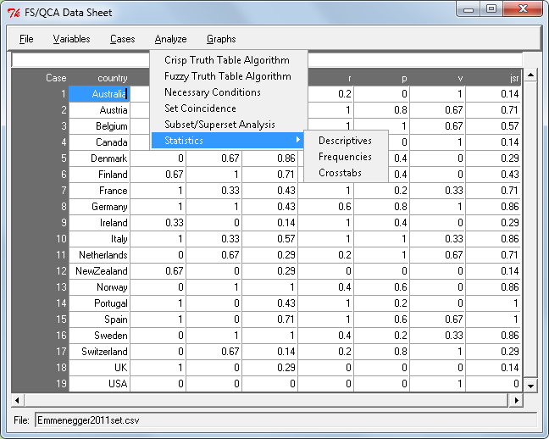Choose Necessary Conditions from Analyze menu
Viewport: 549px width, 439px height.
[x=212, y=92]
